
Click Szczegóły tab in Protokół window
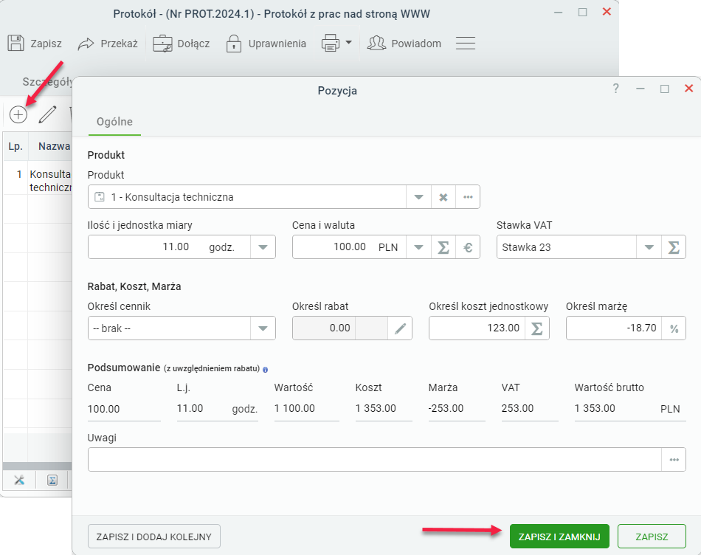47,82
